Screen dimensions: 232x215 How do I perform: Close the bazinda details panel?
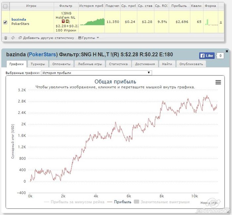click(x=227, y=51)
